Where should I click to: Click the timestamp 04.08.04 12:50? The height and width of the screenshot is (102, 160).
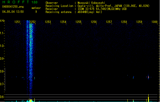(13, 12)
